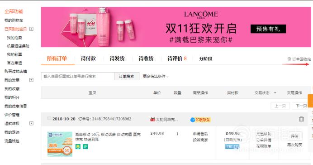
Task: Open 我的收藏 in the sidebar
Action: tap(12, 88)
